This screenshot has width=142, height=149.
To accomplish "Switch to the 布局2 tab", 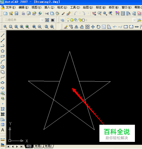I will point(48,146).
